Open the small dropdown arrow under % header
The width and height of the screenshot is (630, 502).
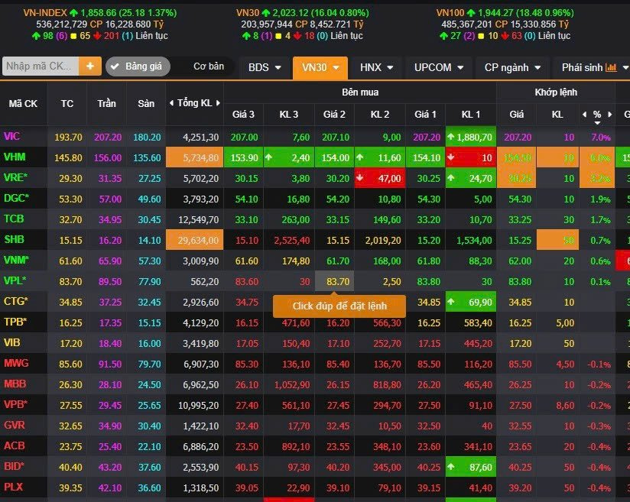598,122
